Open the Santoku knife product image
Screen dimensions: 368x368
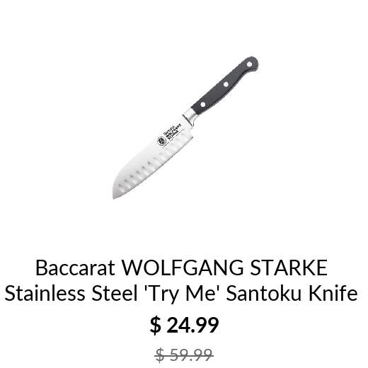[185, 127]
